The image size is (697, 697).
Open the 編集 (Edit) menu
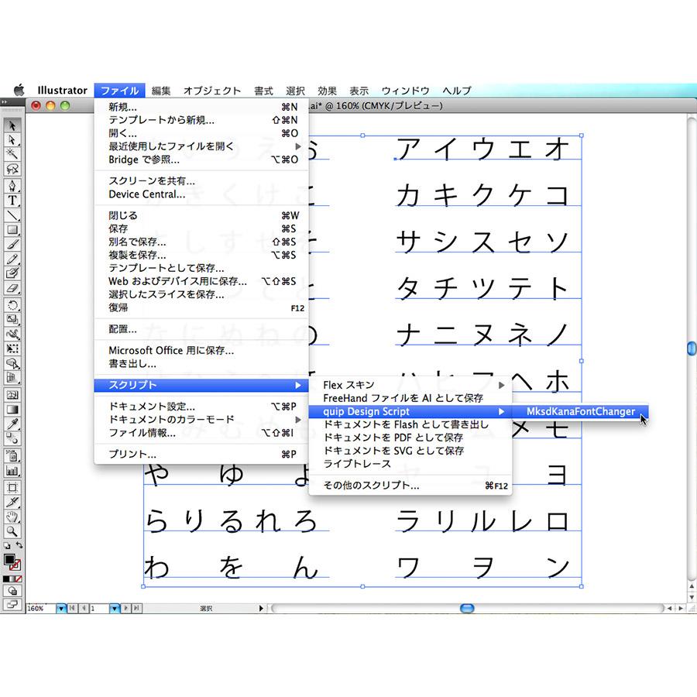161,91
